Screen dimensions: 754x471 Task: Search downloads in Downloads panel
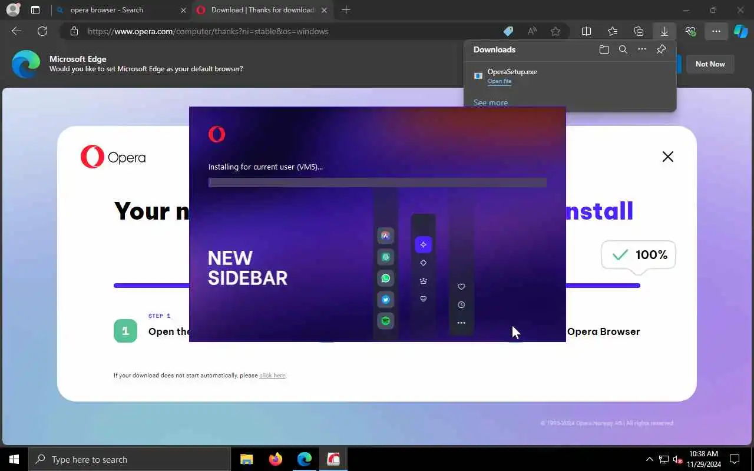point(623,49)
